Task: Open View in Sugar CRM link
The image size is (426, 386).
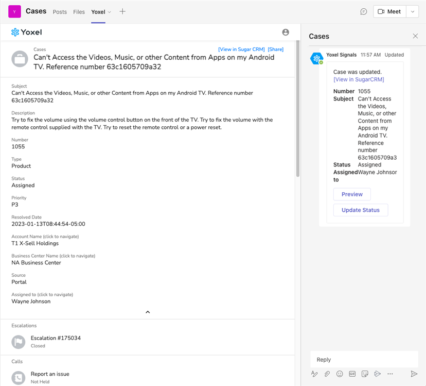Action: click(x=241, y=49)
